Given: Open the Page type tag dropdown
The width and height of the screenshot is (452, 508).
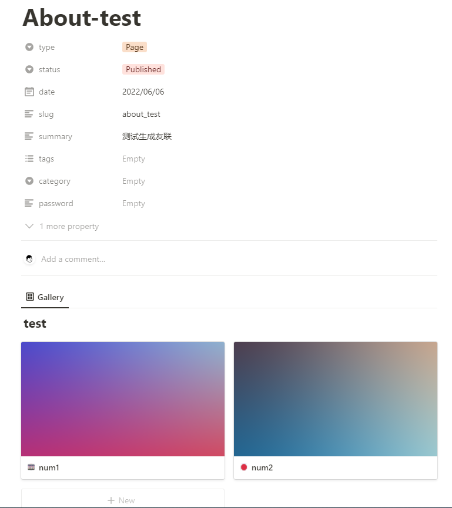Looking at the screenshot, I should pyautogui.click(x=135, y=47).
